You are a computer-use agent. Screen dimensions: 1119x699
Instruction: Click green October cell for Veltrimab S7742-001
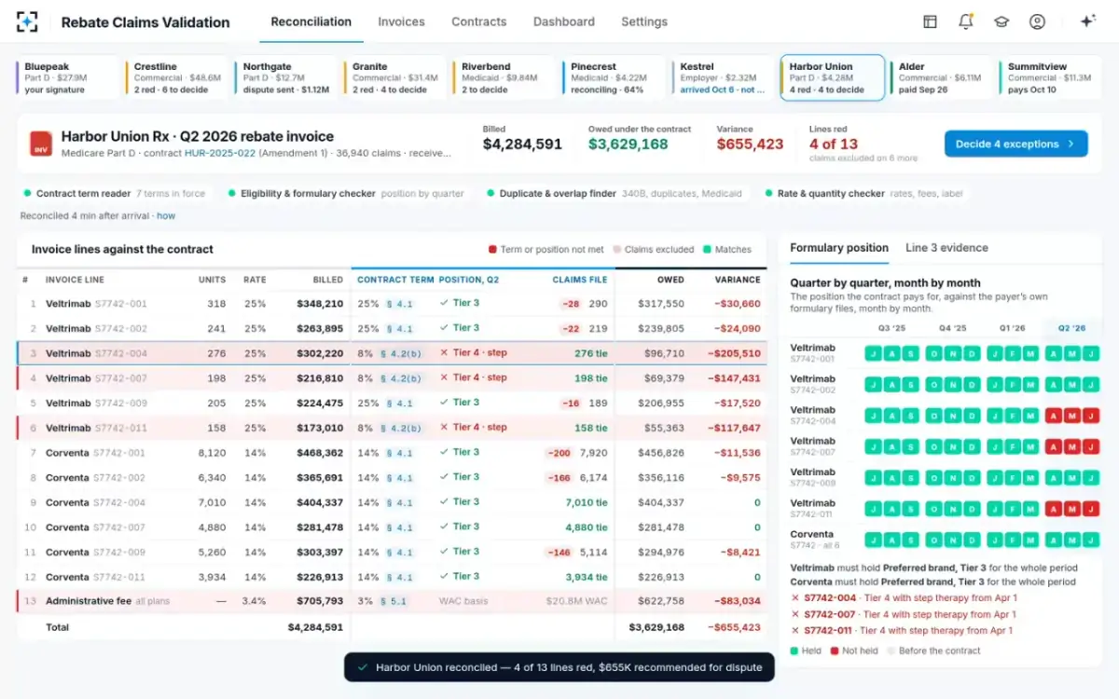(934, 353)
